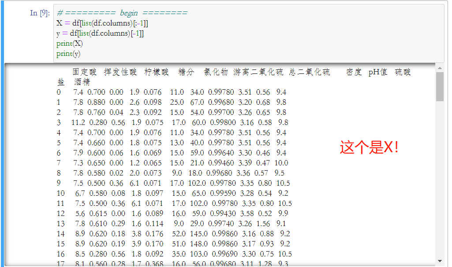Click the scrollbar up arrow of output
452x267 pixels.
(x=440, y=68)
